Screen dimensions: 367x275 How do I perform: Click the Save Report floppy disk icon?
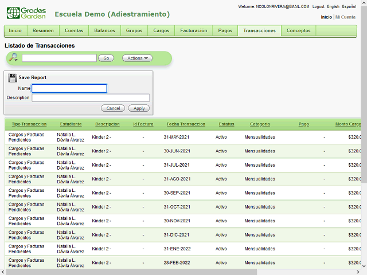pos(13,77)
